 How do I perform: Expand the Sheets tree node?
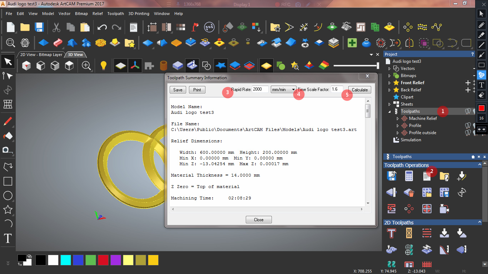[x=390, y=104]
